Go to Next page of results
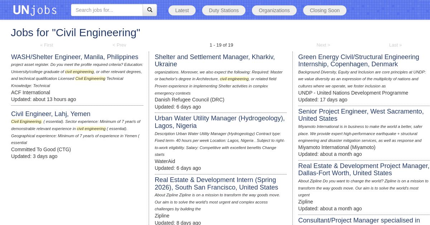Viewport: 430px width, 225px height. [x=323, y=45]
